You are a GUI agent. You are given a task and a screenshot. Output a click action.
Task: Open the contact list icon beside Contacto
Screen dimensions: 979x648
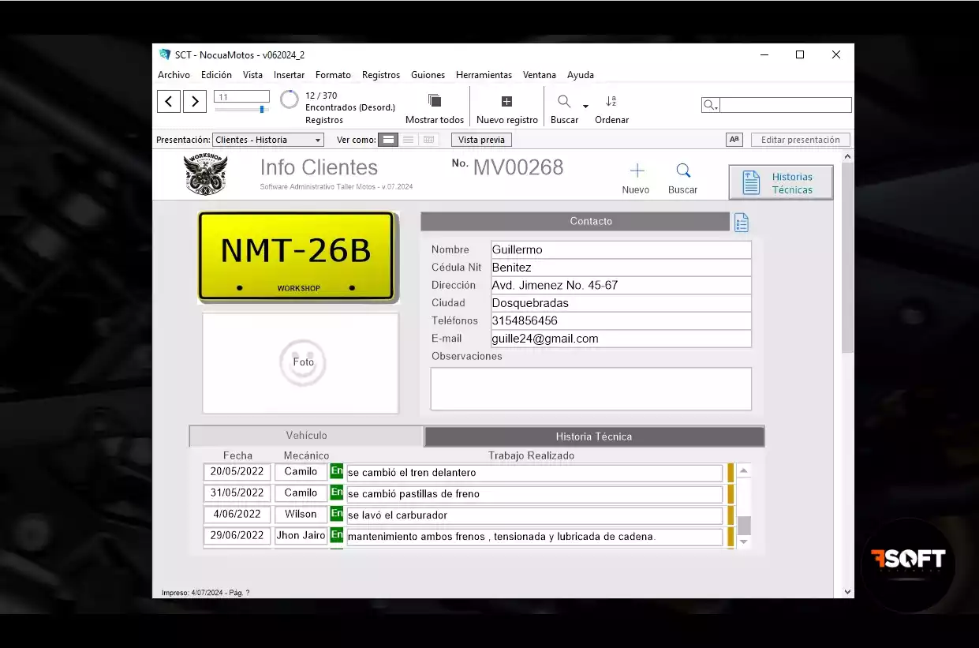point(741,223)
